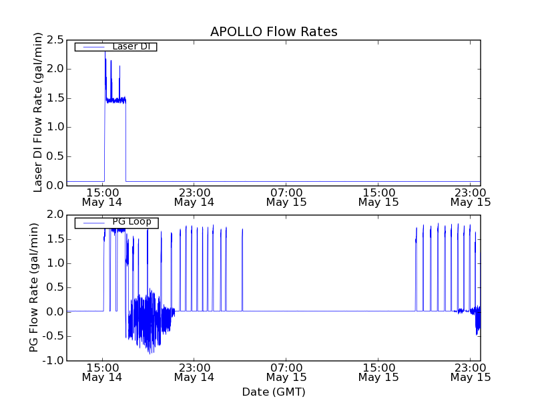Click the 0.0 tick on Laser DI axis
This screenshot has height=401, width=534.
click(x=55, y=186)
